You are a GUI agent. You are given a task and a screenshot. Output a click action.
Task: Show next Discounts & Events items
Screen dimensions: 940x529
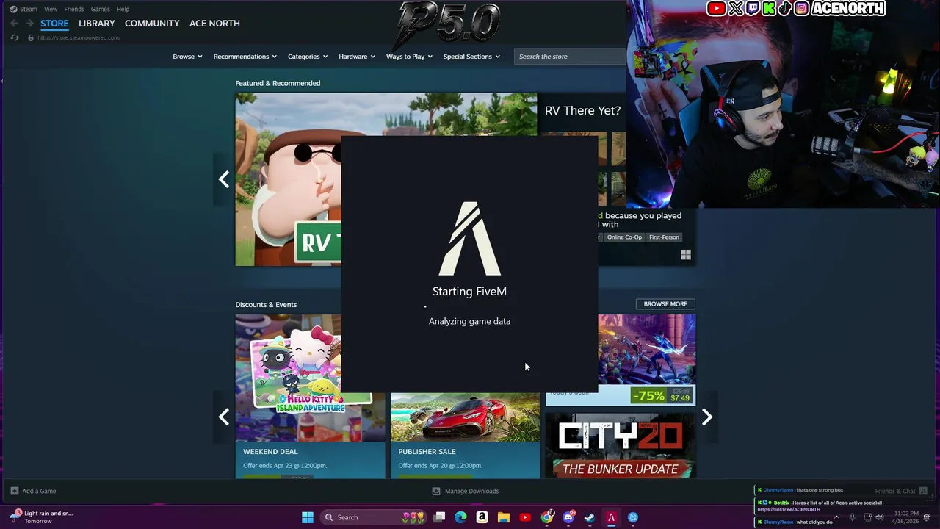point(706,417)
